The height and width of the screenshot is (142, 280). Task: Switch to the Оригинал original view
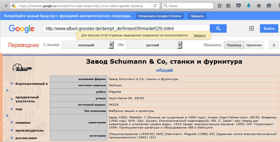tap(254, 45)
